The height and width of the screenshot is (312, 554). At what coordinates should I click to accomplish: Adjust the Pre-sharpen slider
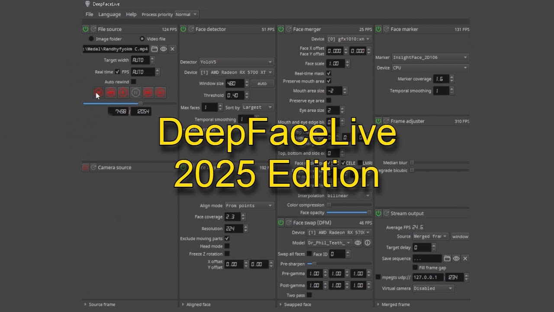[x=339, y=263]
